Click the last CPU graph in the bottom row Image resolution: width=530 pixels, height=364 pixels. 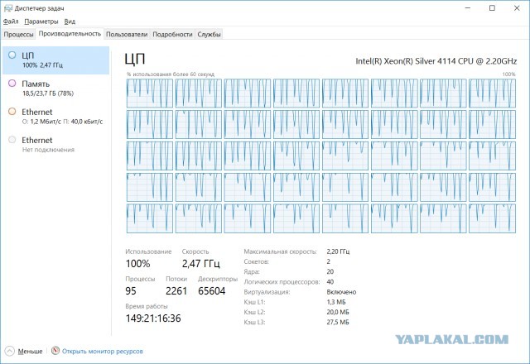pos(492,218)
